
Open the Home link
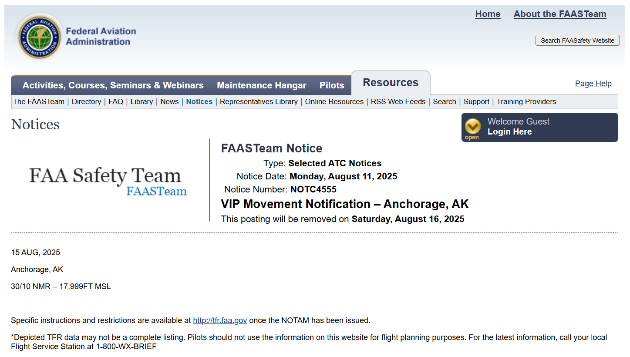coord(488,14)
